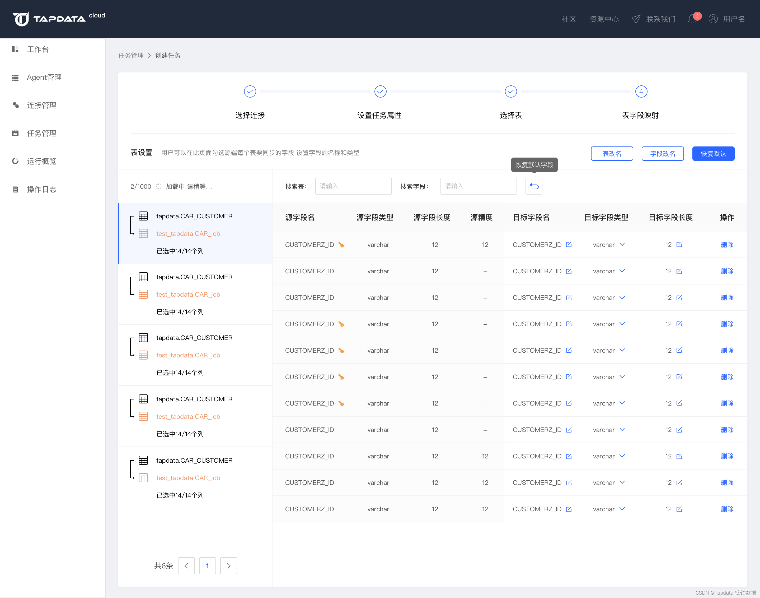This screenshot has height=598, width=760.
Task: Click the table icon beside tapdata.CAR_CUSTOMER
Action: pyautogui.click(x=143, y=216)
